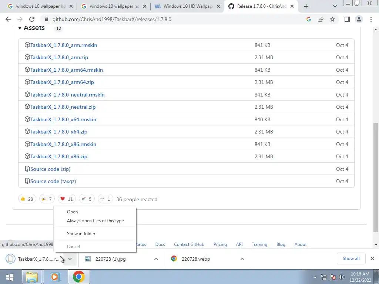Switch to the second windows 10 wallpaper tab
Image resolution: width=379 pixels, height=284 pixels.
[114, 7]
